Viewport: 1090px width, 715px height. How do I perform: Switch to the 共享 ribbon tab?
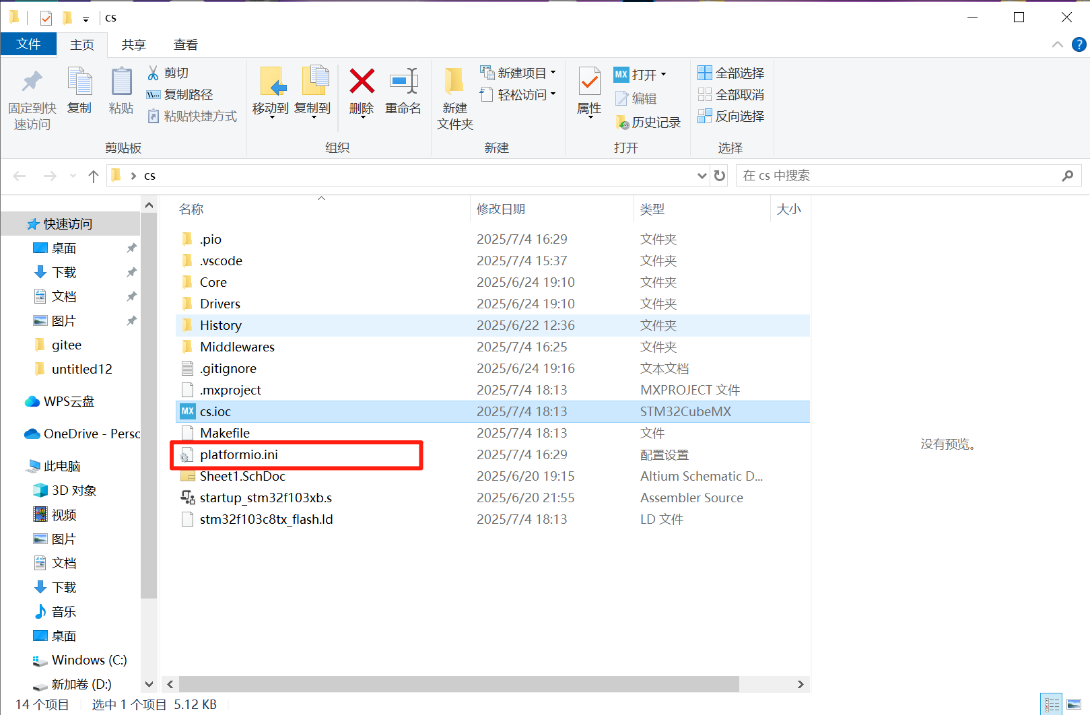(x=133, y=44)
